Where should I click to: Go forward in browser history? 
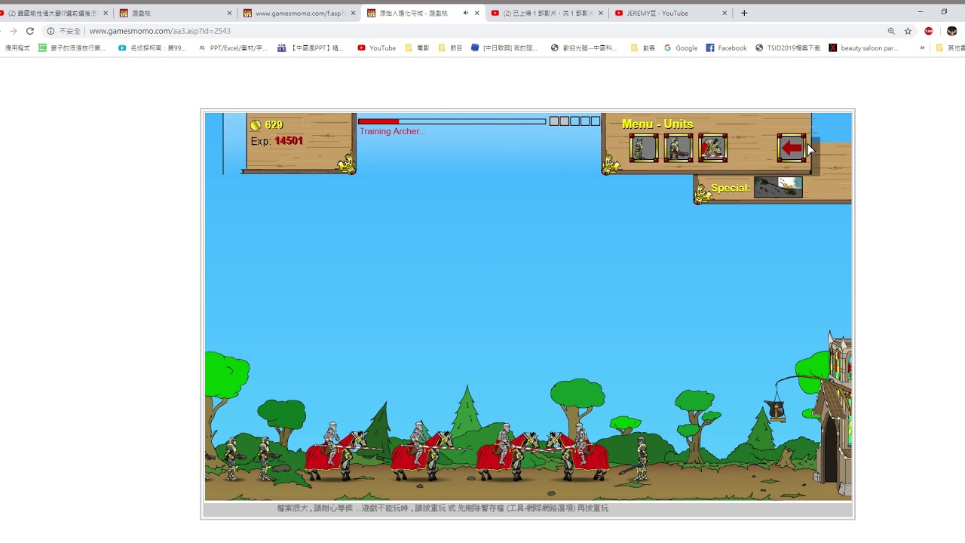pos(13,31)
